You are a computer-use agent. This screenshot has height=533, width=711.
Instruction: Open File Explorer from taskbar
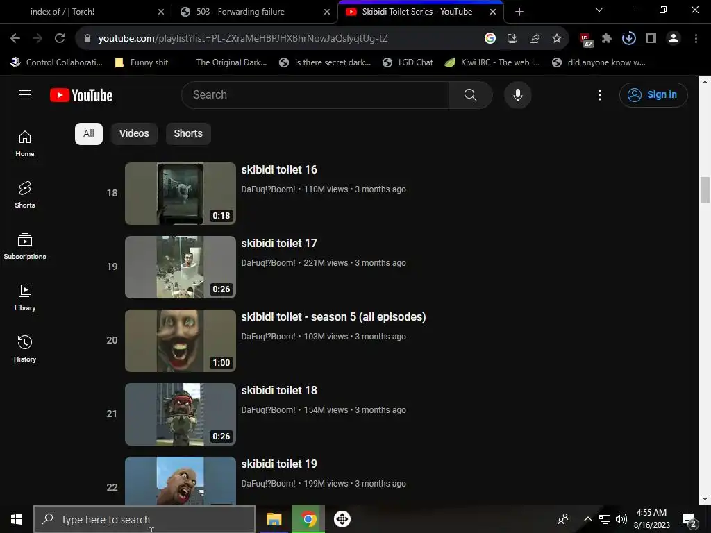[x=274, y=519]
